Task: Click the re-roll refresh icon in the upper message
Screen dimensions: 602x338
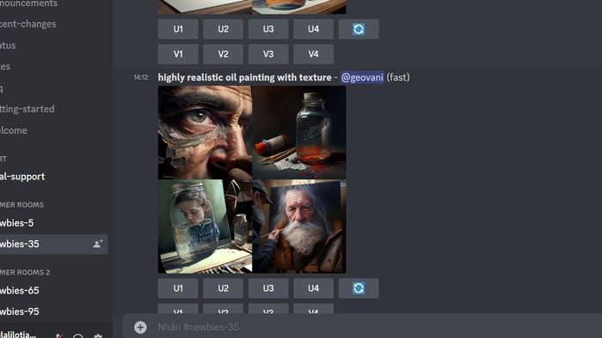Action: pos(359,29)
